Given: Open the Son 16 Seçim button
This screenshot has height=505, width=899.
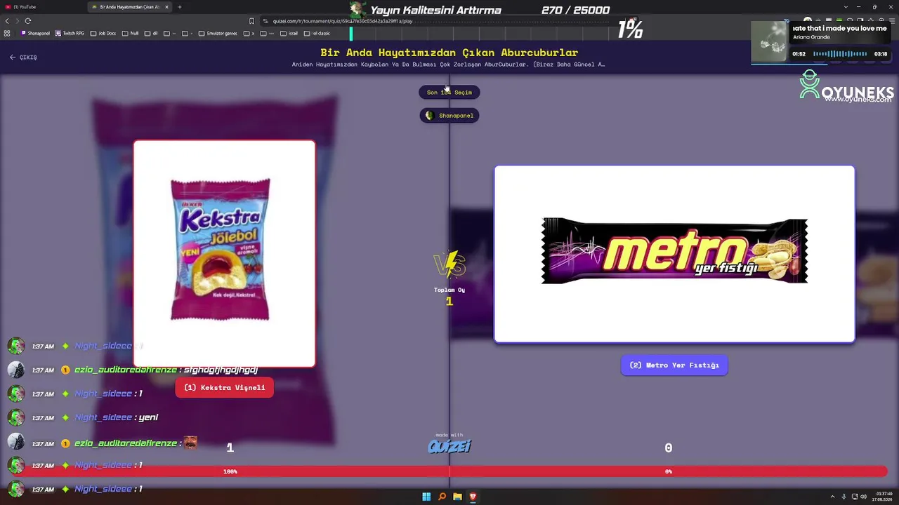Looking at the screenshot, I should [x=449, y=92].
